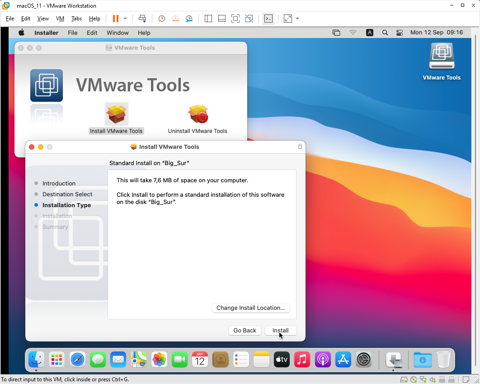The width and height of the screenshot is (480, 384).
Task: Click the date and time 'Mon 12 Sep 09:16'
Action: 437,33
